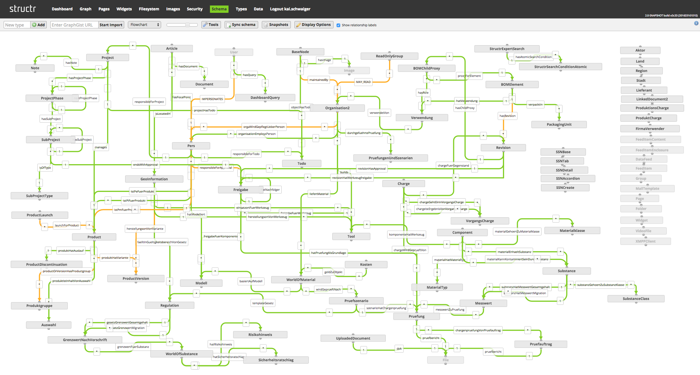700x375 pixels.
Task: Select the Substance schema node
Action: (567, 271)
